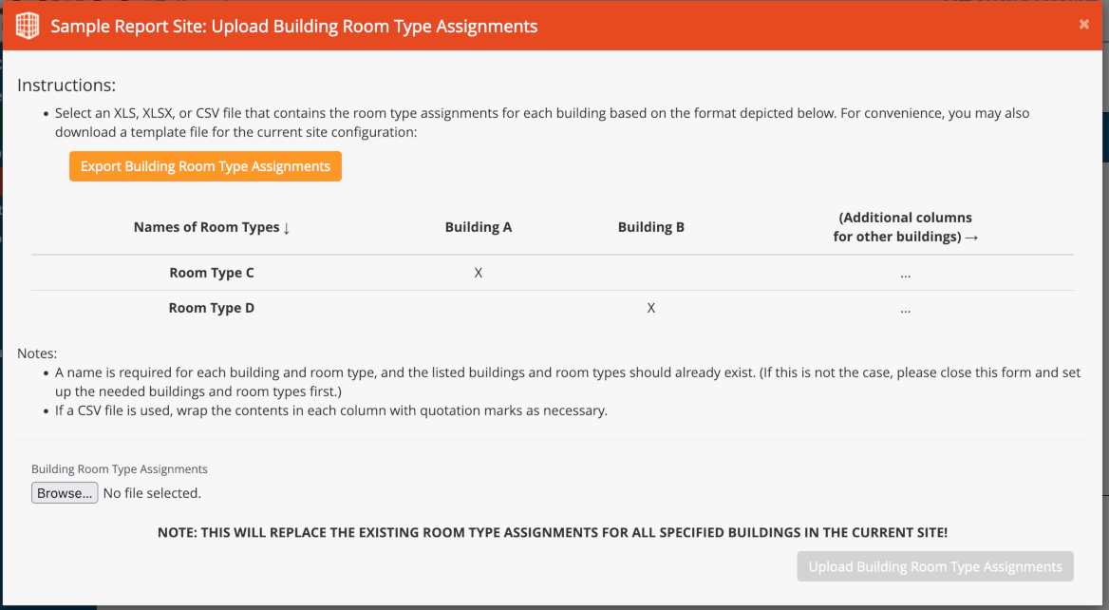Click Export Building Room Type Assignments button

(205, 166)
